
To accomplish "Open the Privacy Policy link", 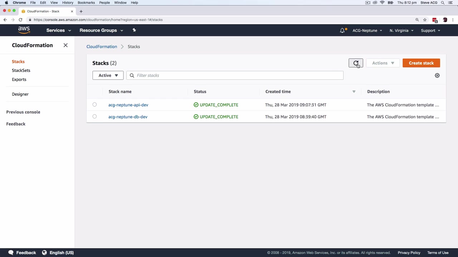I will pyautogui.click(x=409, y=253).
